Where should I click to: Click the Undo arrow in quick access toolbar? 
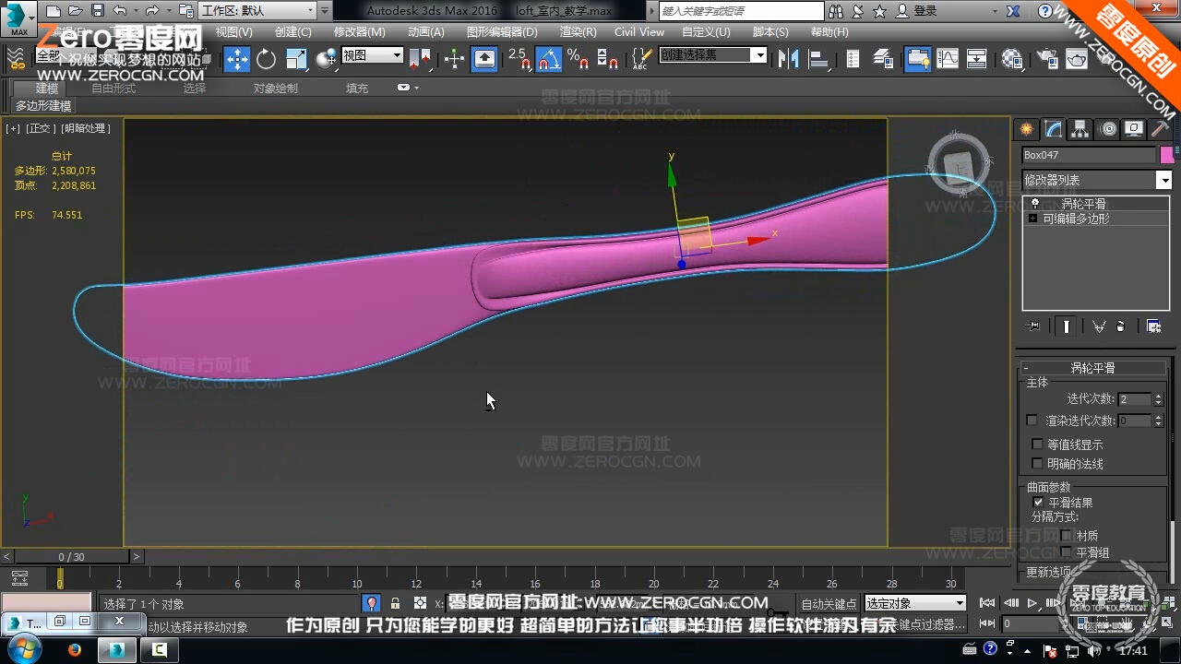click(120, 11)
